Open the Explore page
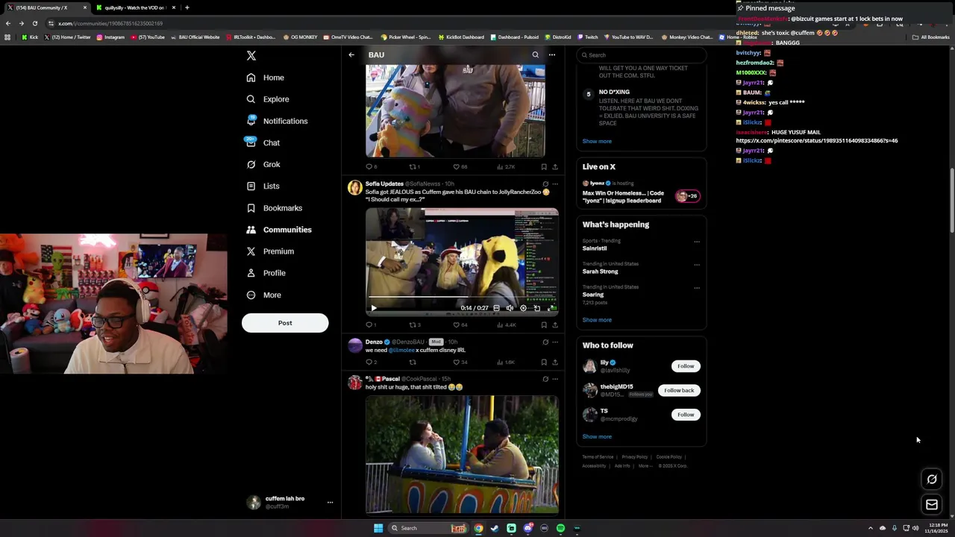 pos(268,99)
